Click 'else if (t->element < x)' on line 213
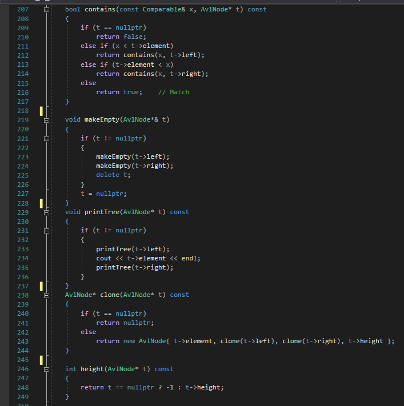 [x=127, y=65]
